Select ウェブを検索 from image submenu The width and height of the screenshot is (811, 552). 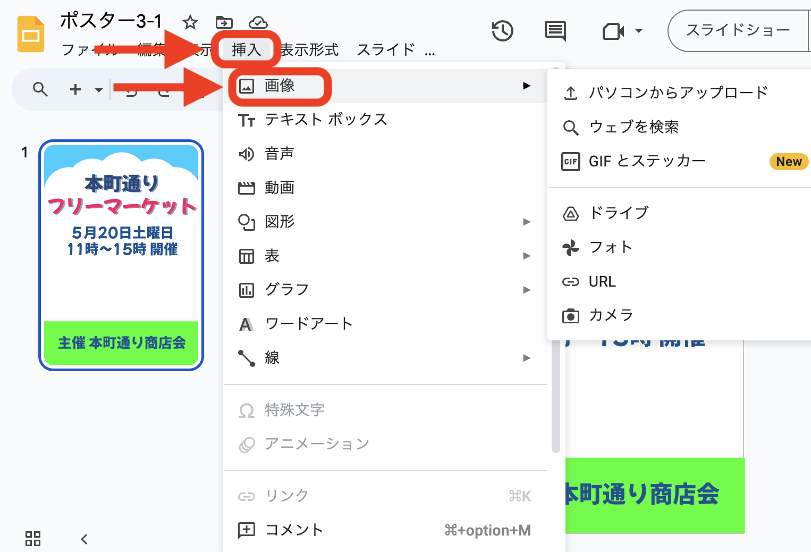[633, 127]
